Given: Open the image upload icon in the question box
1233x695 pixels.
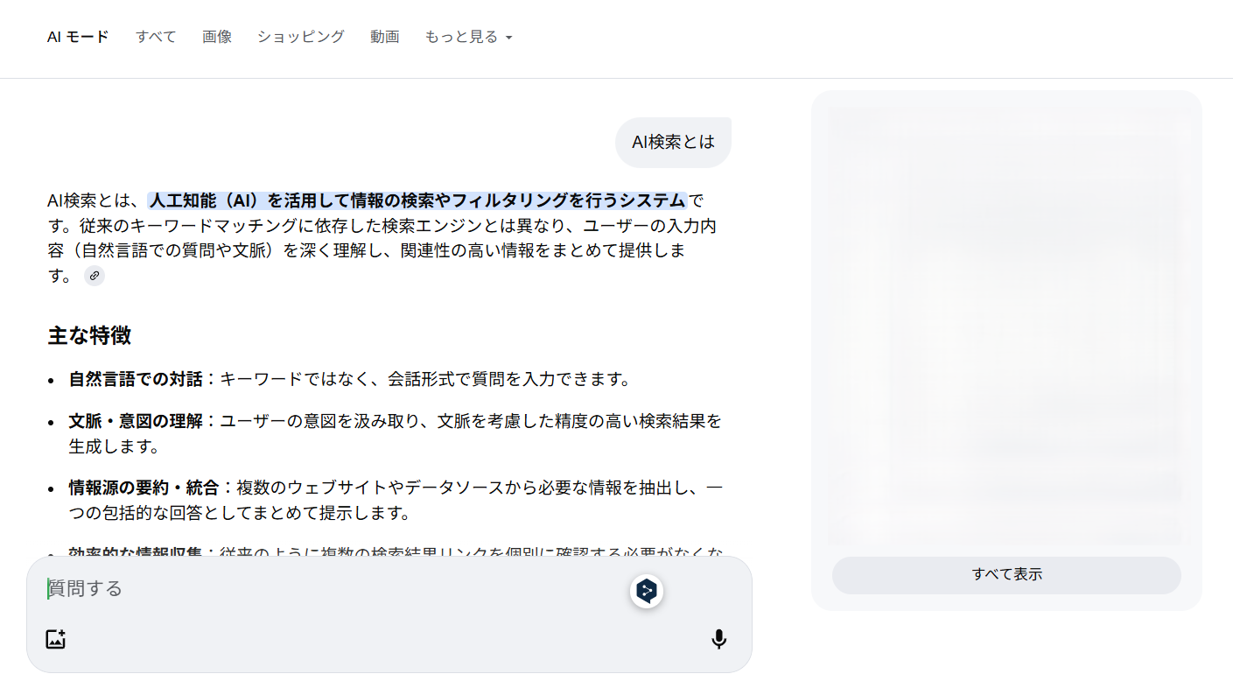Looking at the screenshot, I should tap(56, 639).
